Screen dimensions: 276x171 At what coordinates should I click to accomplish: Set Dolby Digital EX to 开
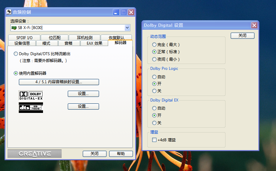157,116
